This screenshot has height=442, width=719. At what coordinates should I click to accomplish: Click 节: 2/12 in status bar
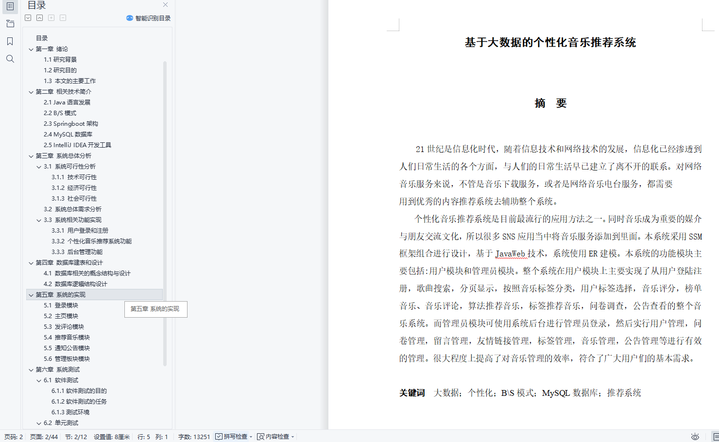[x=76, y=437]
